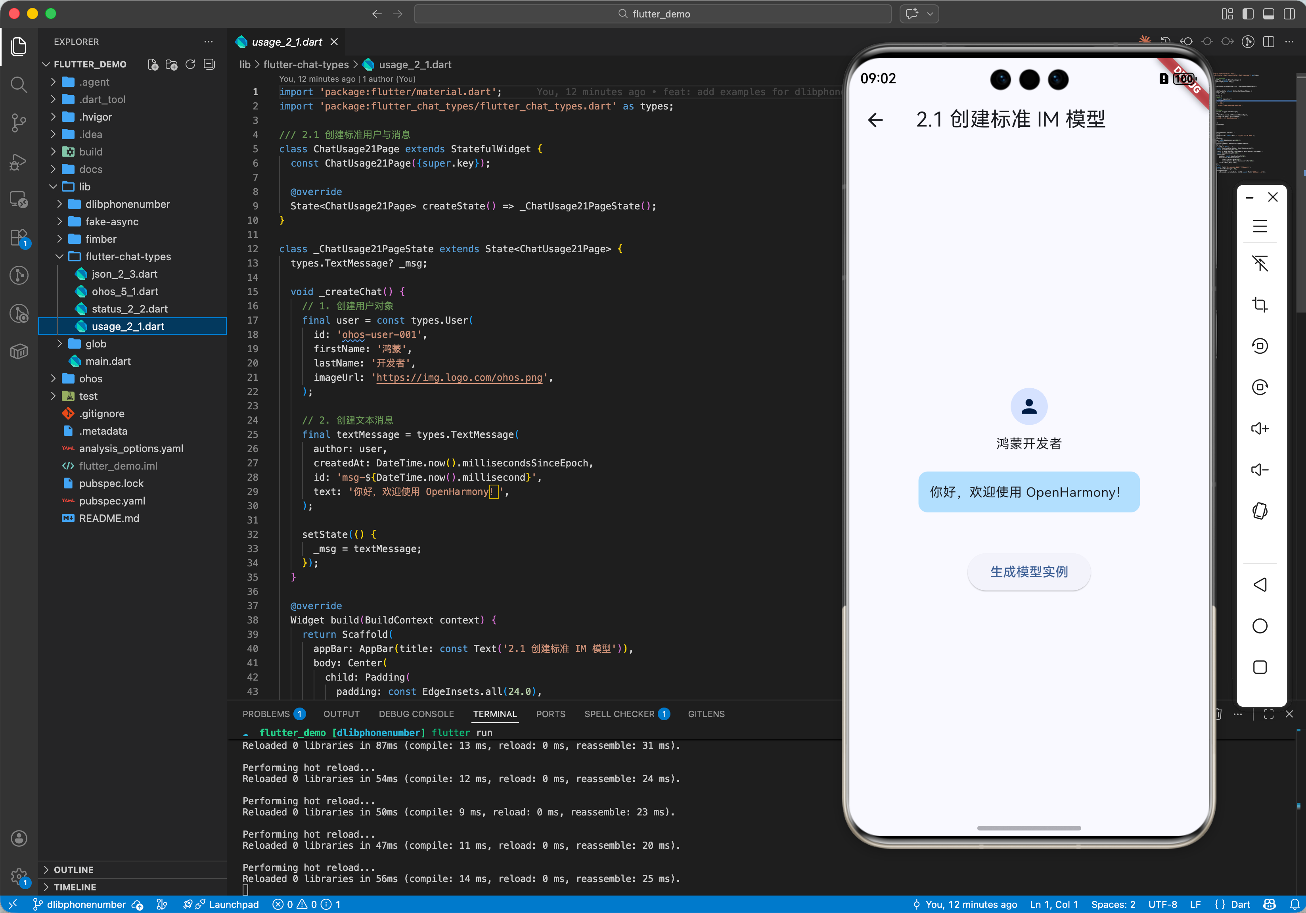Image resolution: width=1306 pixels, height=913 pixels.
Task: Expand the OUTLINE section
Action: click(73, 869)
